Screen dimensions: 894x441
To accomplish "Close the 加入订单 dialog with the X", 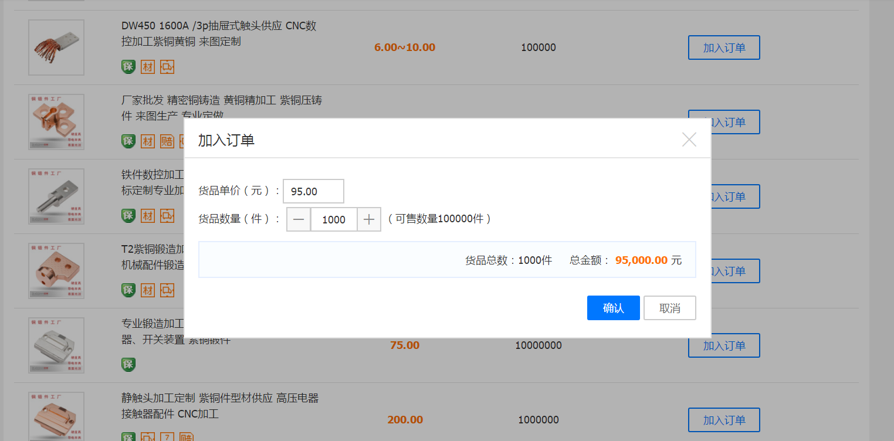I will pos(689,140).
